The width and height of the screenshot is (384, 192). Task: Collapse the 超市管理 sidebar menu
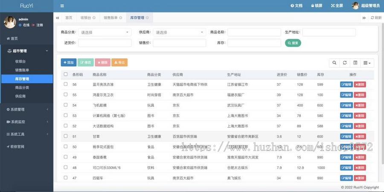pos(27,51)
